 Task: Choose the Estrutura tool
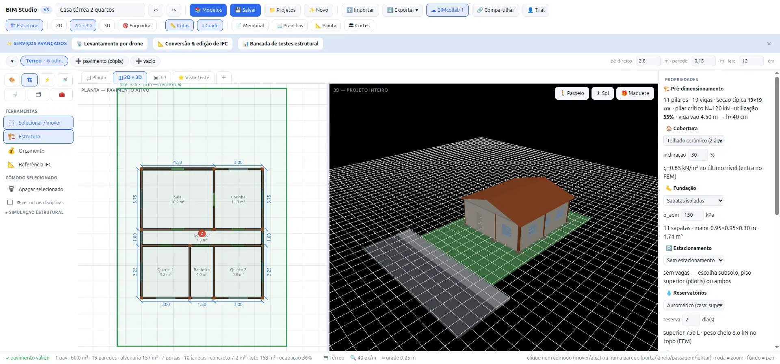pos(39,137)
